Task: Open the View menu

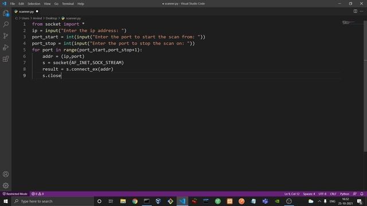Action: coord(47,4)
